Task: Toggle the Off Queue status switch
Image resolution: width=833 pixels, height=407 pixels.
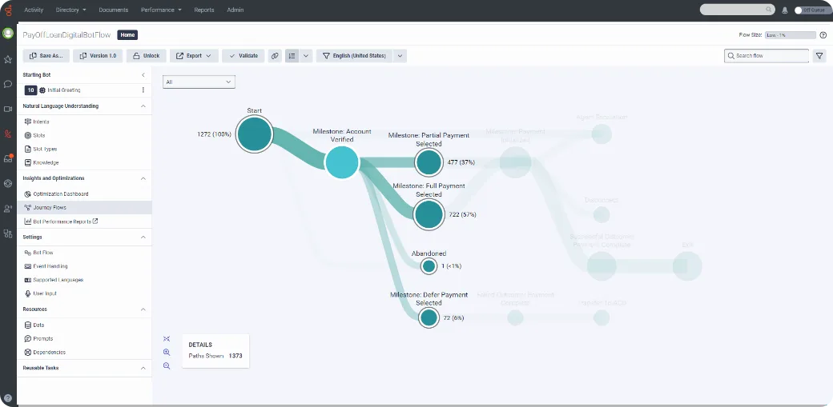Action: click(799, 10)
